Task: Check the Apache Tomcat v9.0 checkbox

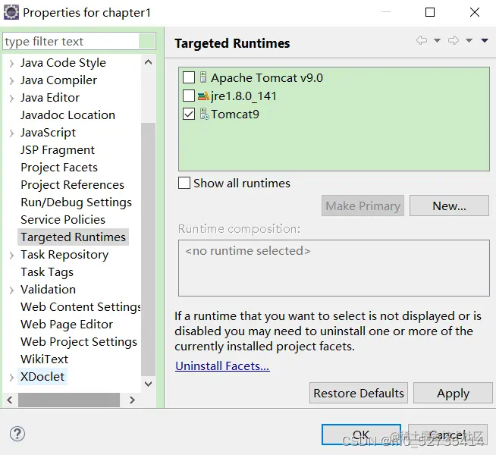Action: click(189, 77)
